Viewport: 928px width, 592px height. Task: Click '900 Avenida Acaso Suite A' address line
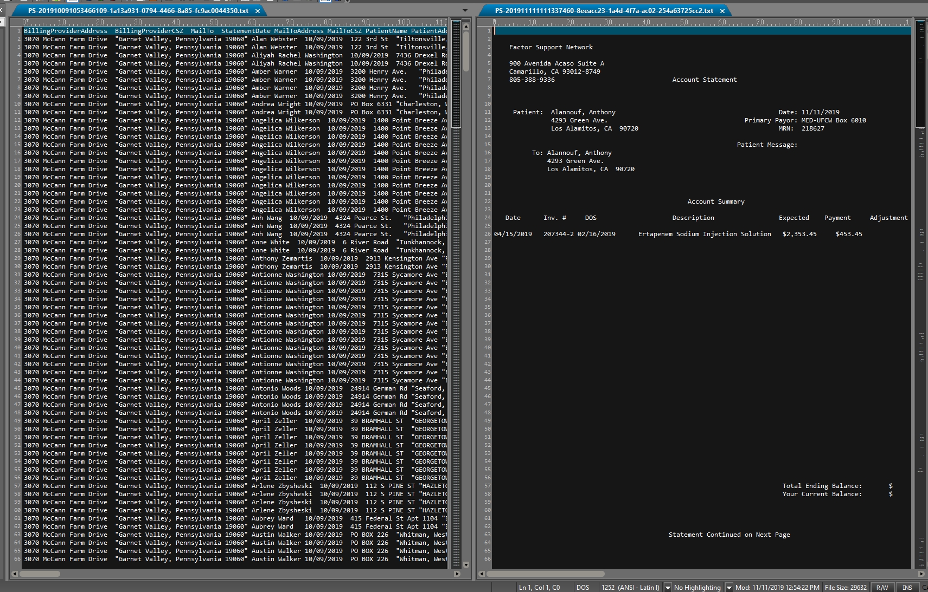pyautogui.click(x=556, y=63)
